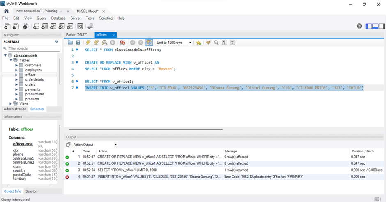Click the Filter objects search field

point(34,48)
